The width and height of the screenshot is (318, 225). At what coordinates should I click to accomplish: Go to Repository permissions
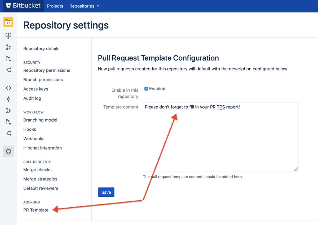[x=47, y=70]
